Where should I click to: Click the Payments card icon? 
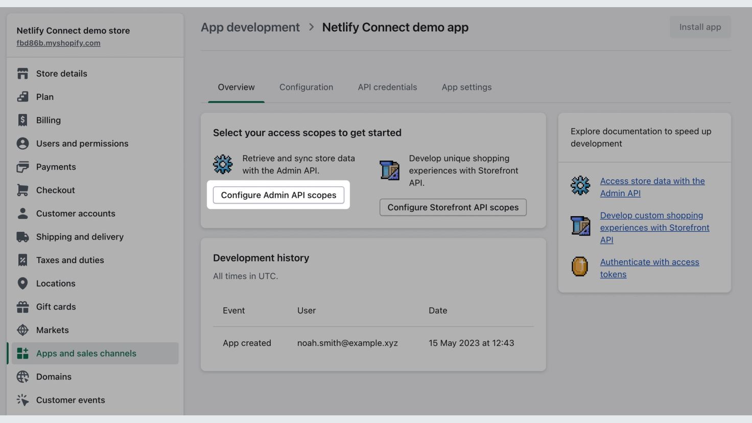(22, 167)
